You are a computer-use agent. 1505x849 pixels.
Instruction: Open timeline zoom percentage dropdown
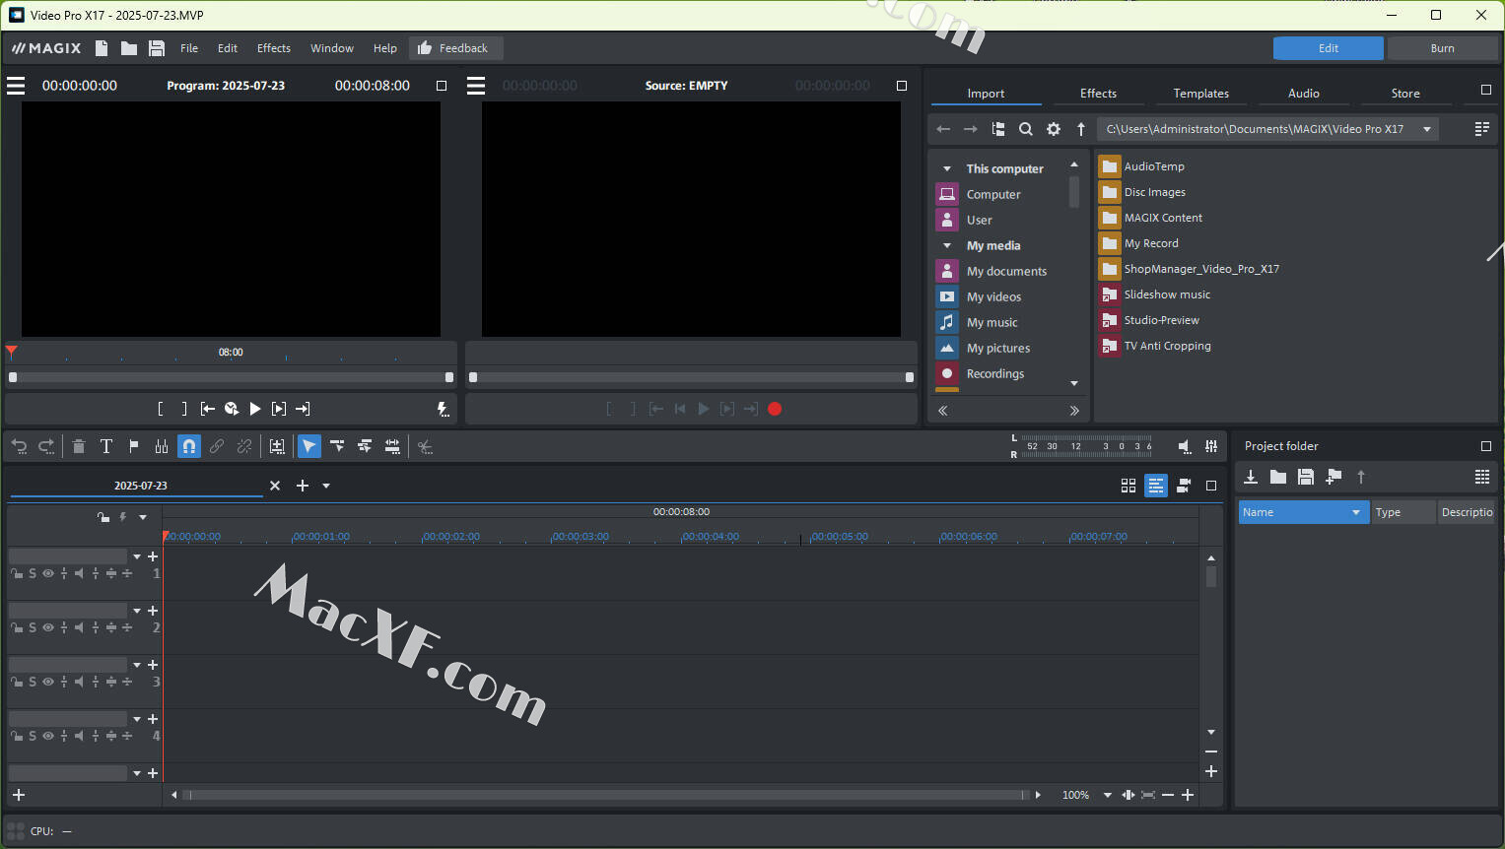click(1108, 795)
